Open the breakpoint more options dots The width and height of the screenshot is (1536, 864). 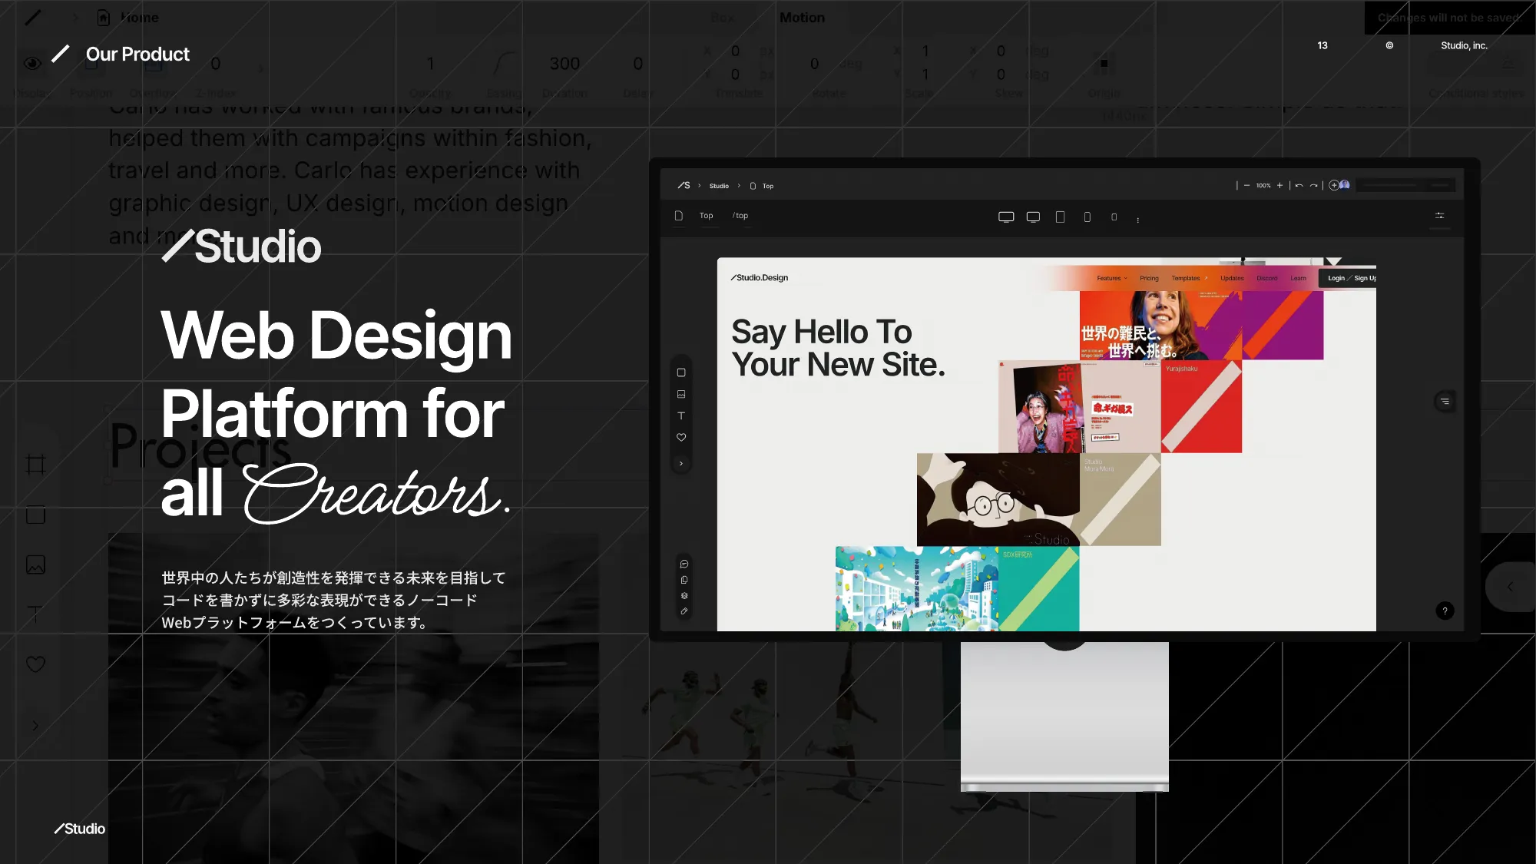tap(1137, 220)
